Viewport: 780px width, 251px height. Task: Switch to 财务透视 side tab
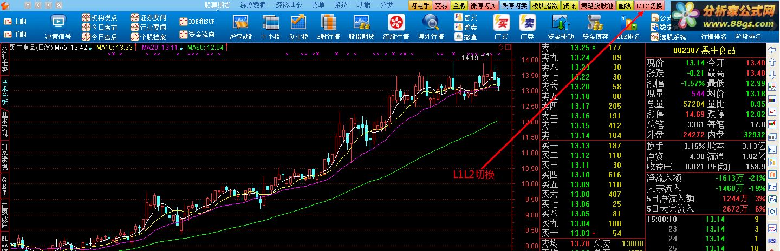(x=4, y=156)
